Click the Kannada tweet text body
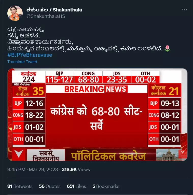This screenshot has height=195, width=193. 89,39
